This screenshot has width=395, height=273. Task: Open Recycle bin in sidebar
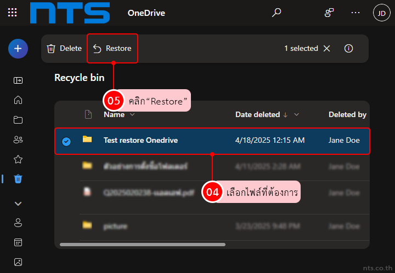18,179
